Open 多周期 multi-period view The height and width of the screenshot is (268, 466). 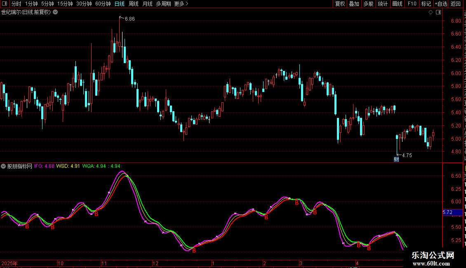pyautogui.click(x=163, y=4)
